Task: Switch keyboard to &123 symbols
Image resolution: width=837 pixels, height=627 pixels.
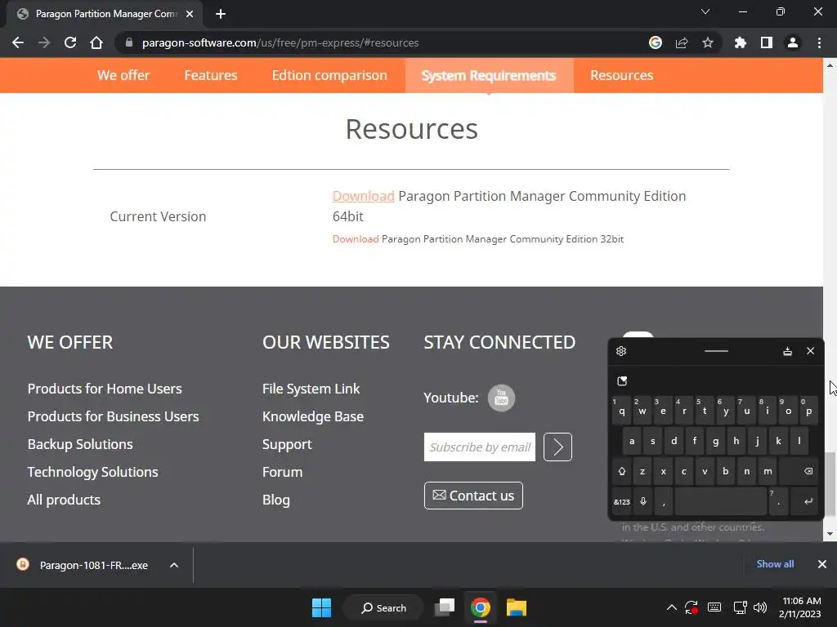Action: tap(622, 502)
